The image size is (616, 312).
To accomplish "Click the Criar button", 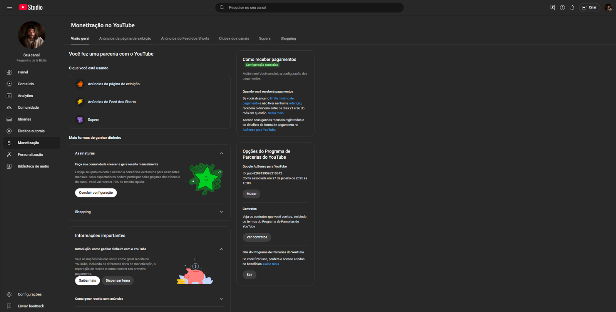I will pos(589,7).
